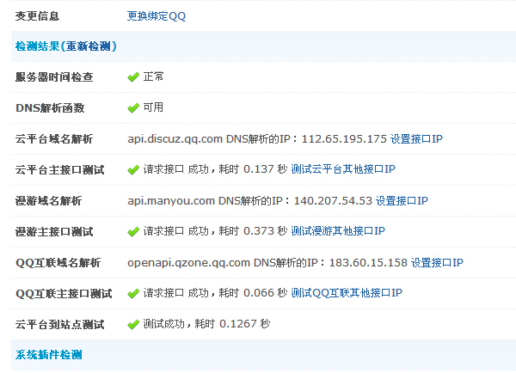516x373 pixels.
Task: Click the api.discuz.qq.com domain text
Action: [175, 139]
